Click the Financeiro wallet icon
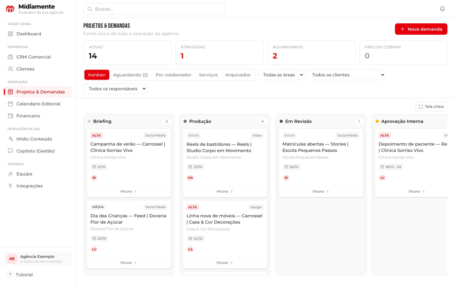The height and width of the screenshot is (284, 455). [x=11, y=116]
